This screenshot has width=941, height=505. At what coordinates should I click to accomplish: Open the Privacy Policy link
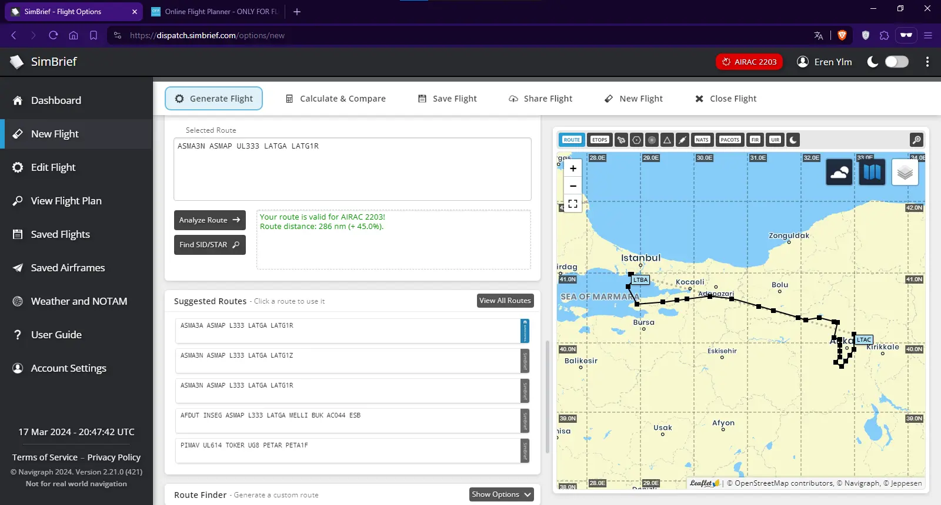(114, 457)
